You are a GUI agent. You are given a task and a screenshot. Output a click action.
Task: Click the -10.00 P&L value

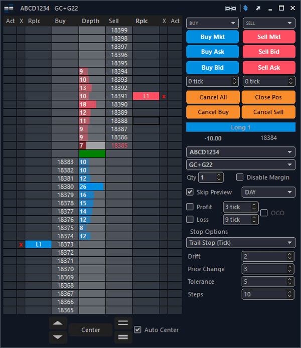(213, 138)
